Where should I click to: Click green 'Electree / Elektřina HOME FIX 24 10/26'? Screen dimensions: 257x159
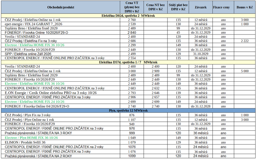coord(35,102)
